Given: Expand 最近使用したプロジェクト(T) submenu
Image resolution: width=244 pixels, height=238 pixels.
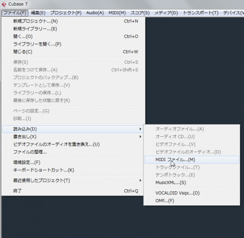Looking at the screenshot, I should pyautogui.click(x=73, y=181).
